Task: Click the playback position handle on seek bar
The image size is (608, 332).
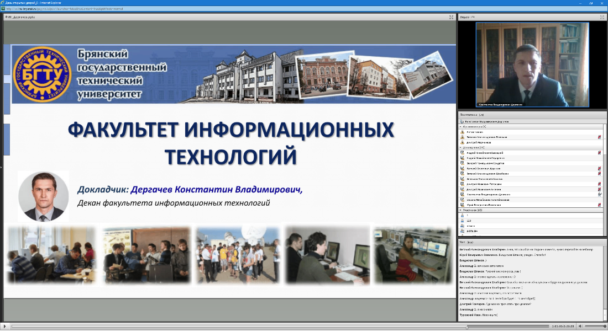Action: (x=467, y=327)
